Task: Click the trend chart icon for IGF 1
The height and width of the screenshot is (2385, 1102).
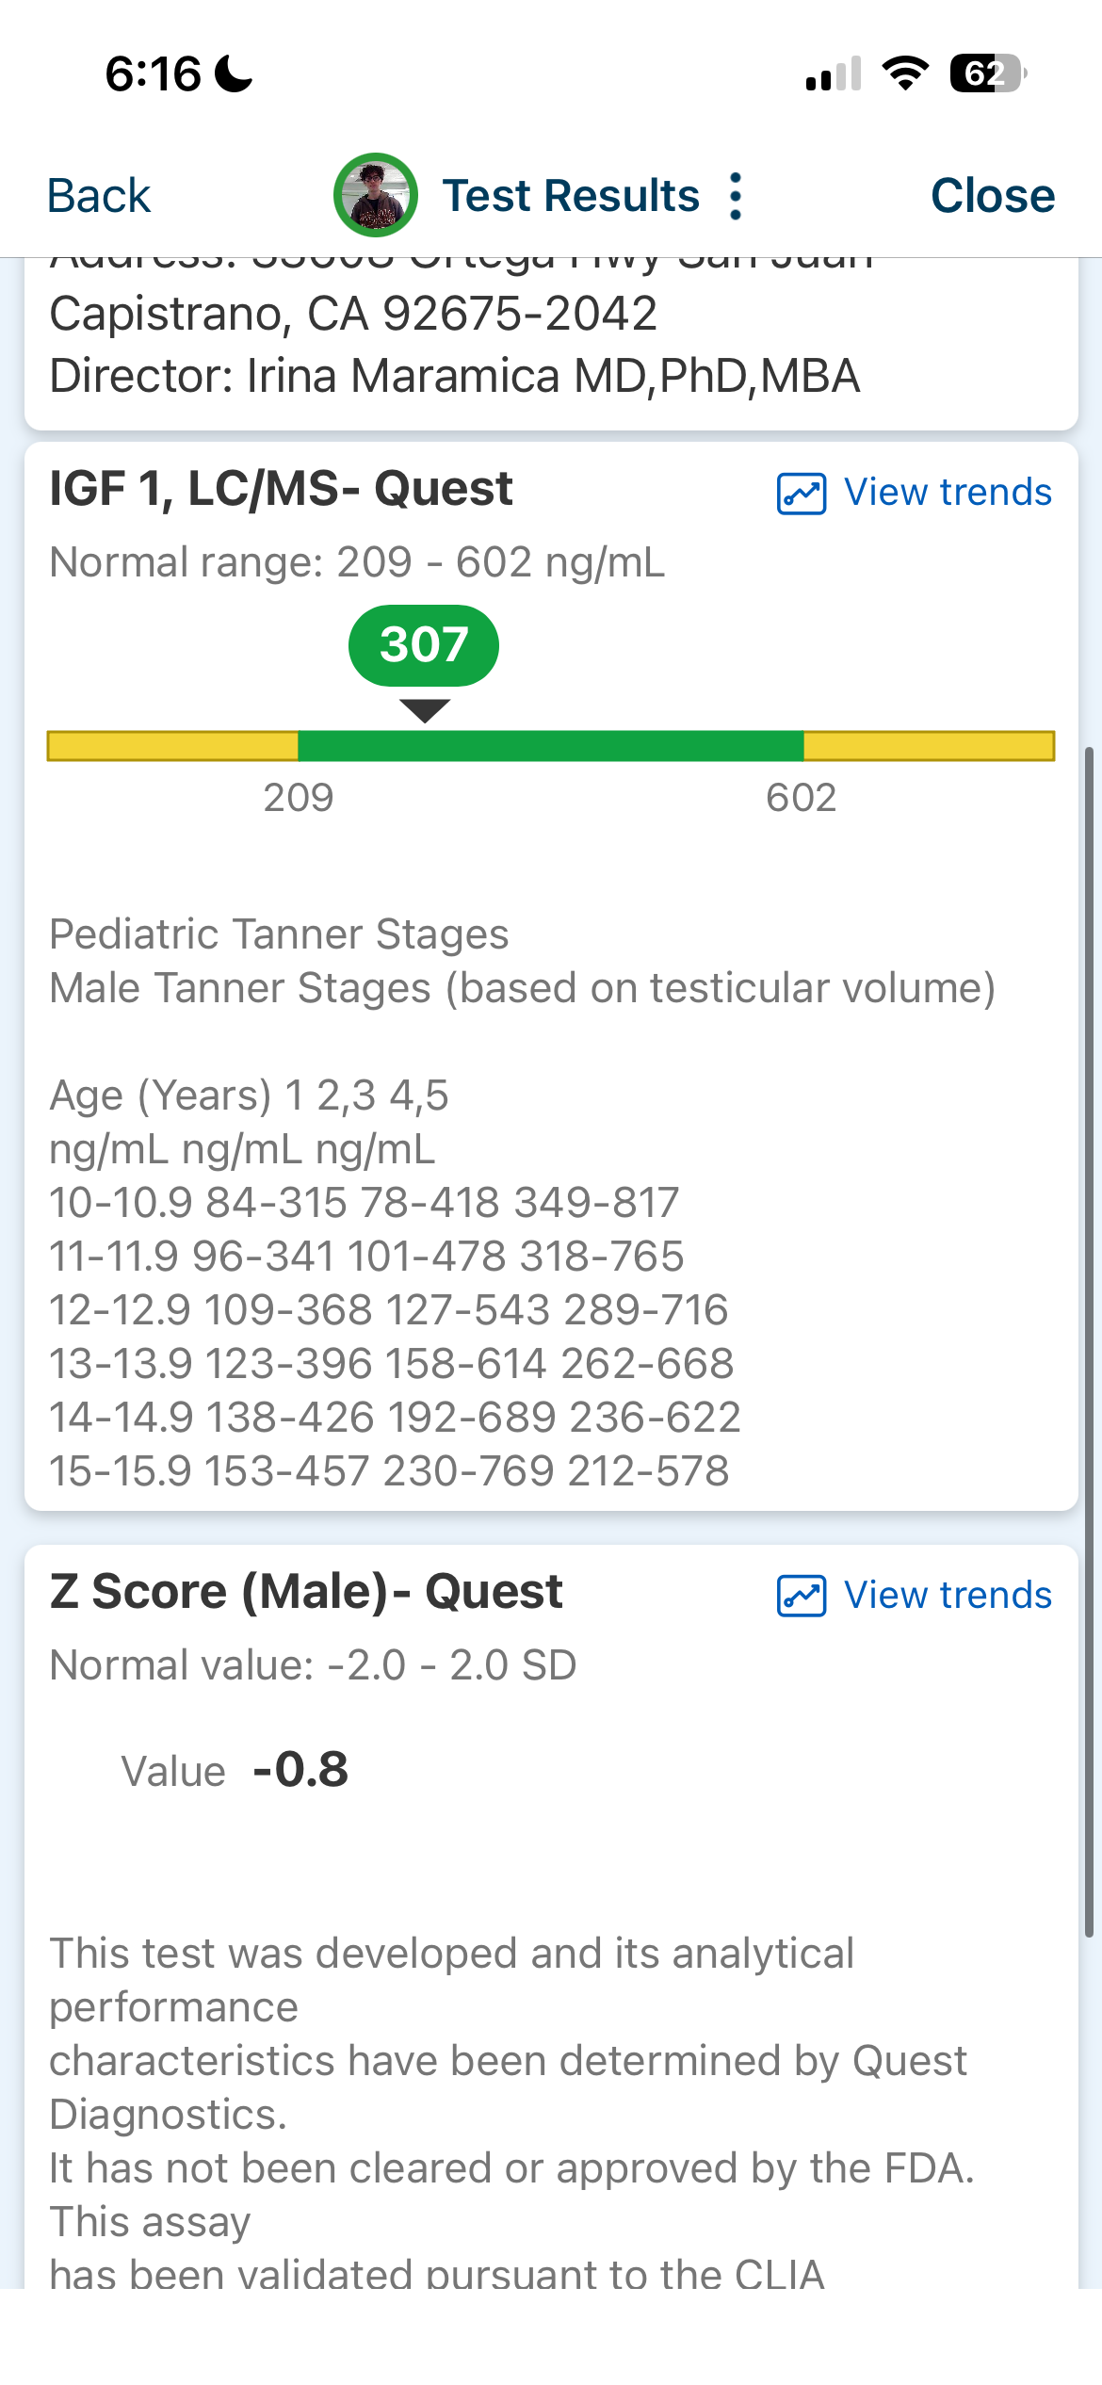Action: pos(801,493)
